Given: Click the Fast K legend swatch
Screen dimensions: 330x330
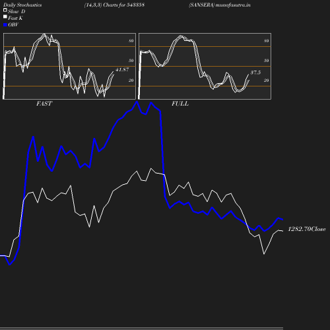Looking at the screenshot, I should click(5, 16).
